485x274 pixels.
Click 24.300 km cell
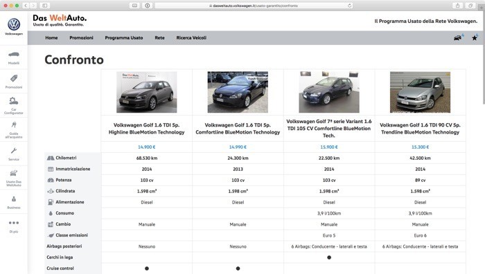[238, 158]
